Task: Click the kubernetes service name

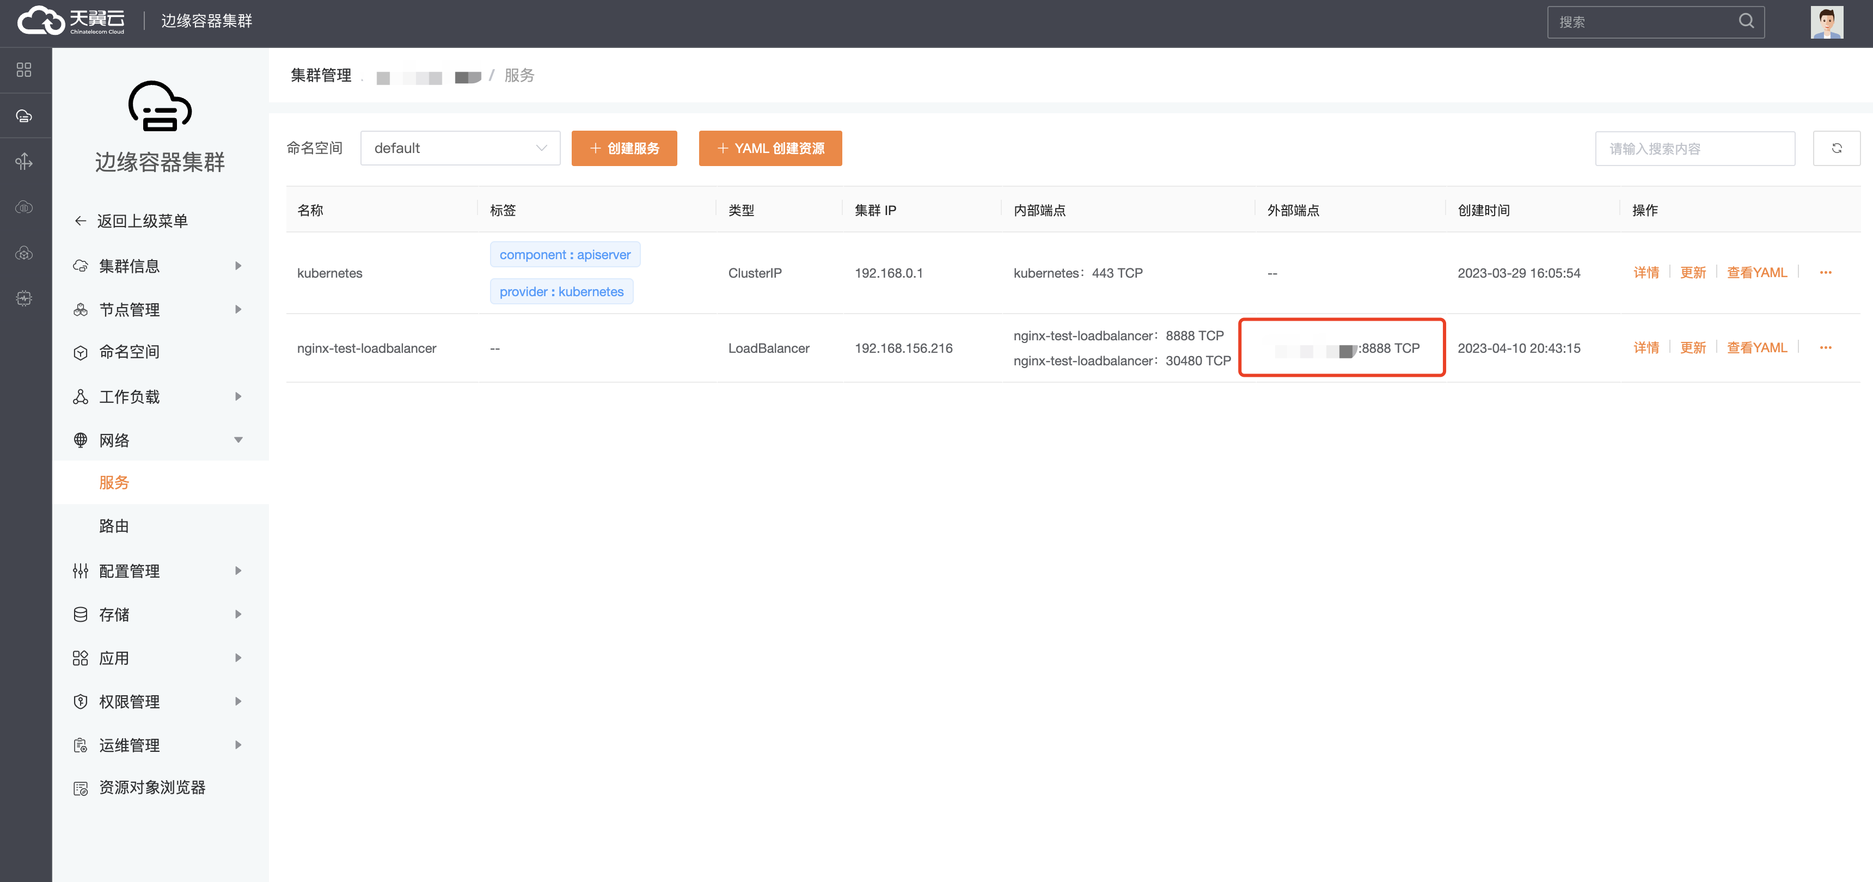Action: point(329,273)
